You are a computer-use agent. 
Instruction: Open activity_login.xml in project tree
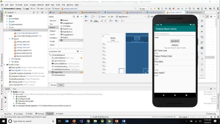pyautogui.click(x=23, y=44)
